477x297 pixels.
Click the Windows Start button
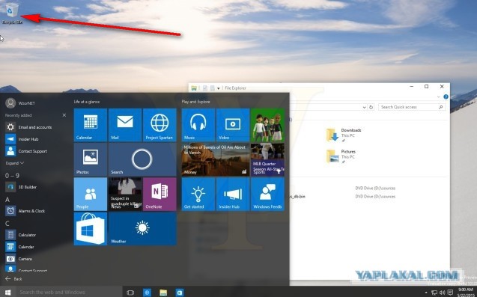pyautogui.click(x=8, y=292)
